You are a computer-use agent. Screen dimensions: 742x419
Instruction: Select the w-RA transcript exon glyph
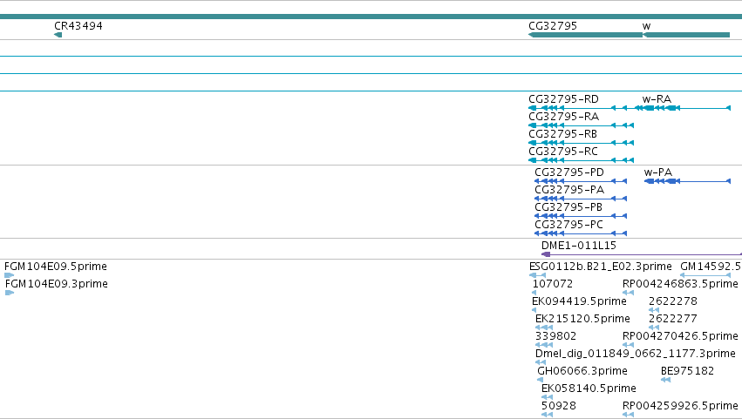[x=683, y=108]
